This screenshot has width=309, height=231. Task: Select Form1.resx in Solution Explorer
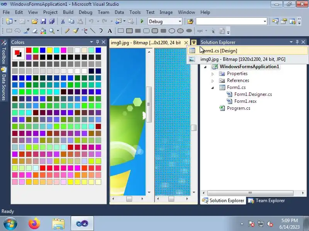[x=245, y=101]
